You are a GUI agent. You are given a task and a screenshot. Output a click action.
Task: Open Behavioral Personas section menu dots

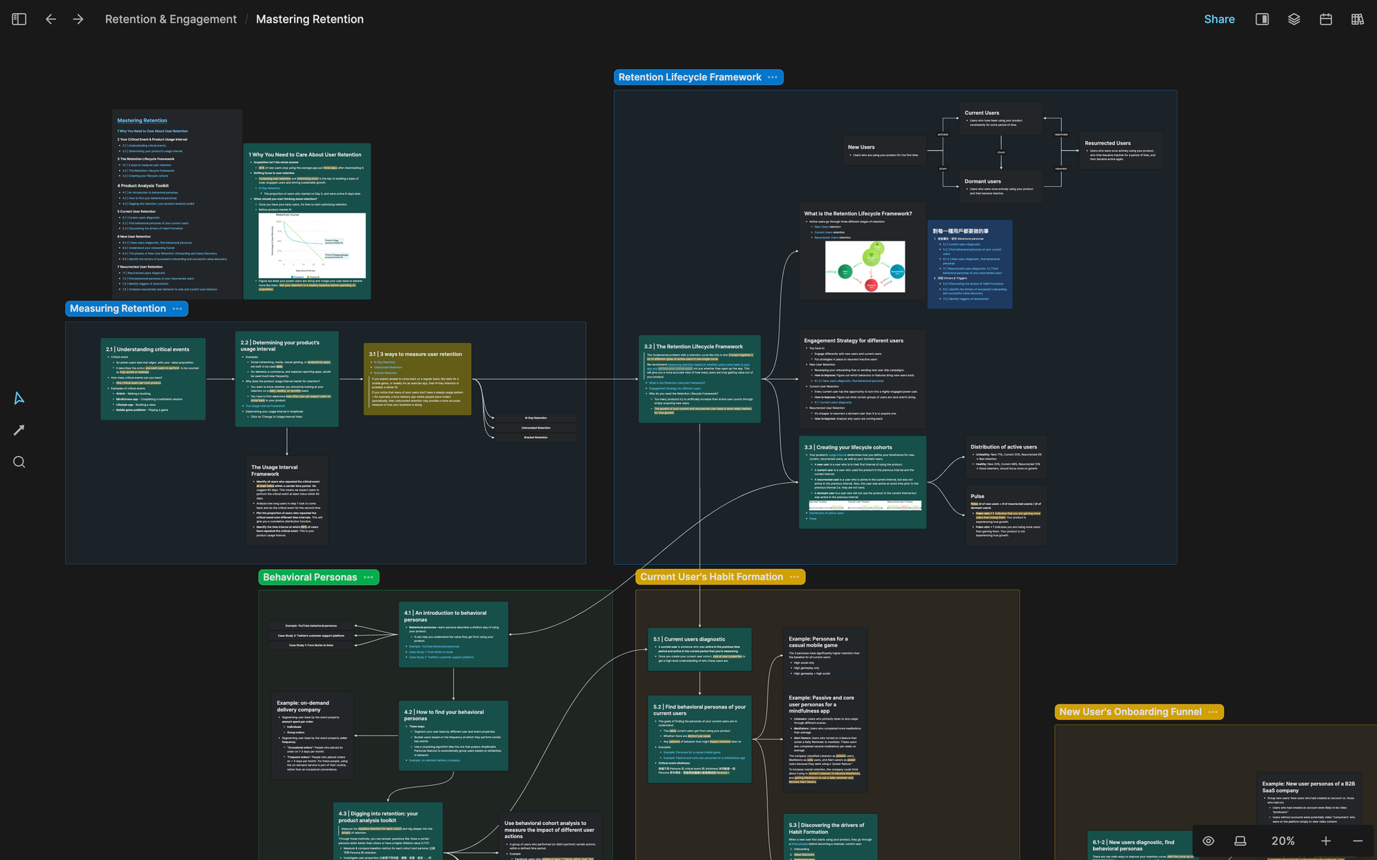click(368, 577)
